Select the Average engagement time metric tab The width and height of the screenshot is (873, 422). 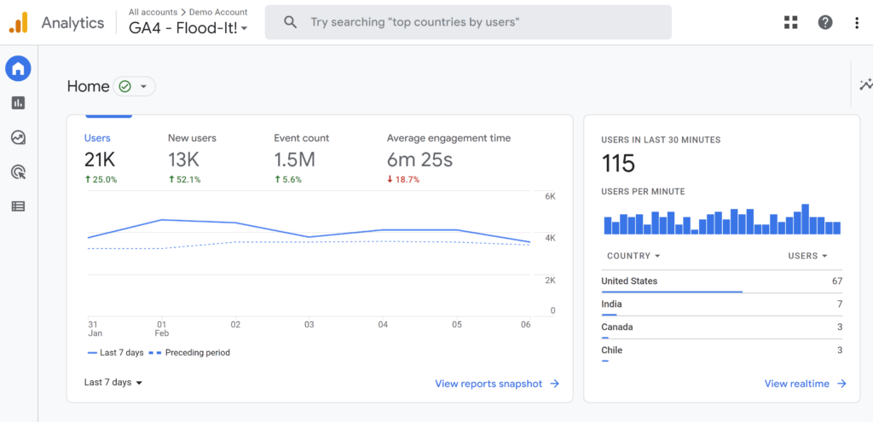tap(448, 159)
